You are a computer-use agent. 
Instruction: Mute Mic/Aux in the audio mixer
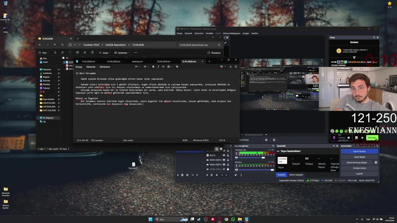click(x=236, y=169)
